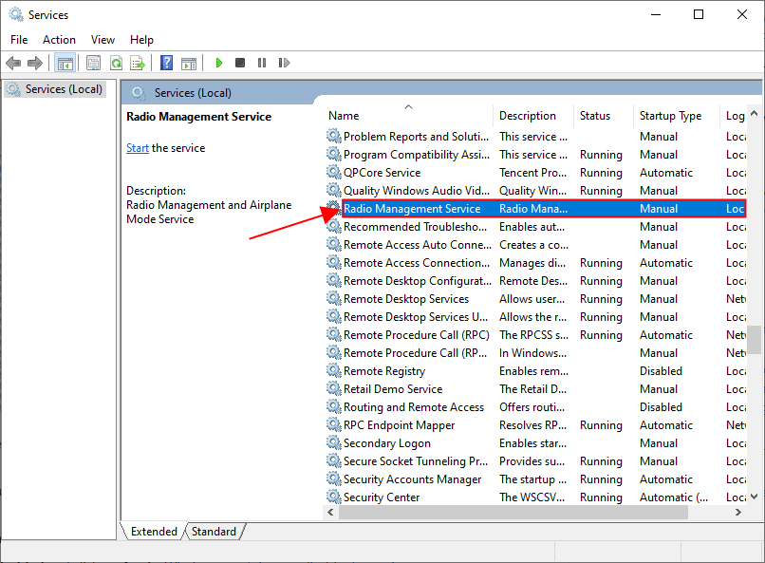
Task: Click the green Start Service button
Action: click(x=219, y=63)
